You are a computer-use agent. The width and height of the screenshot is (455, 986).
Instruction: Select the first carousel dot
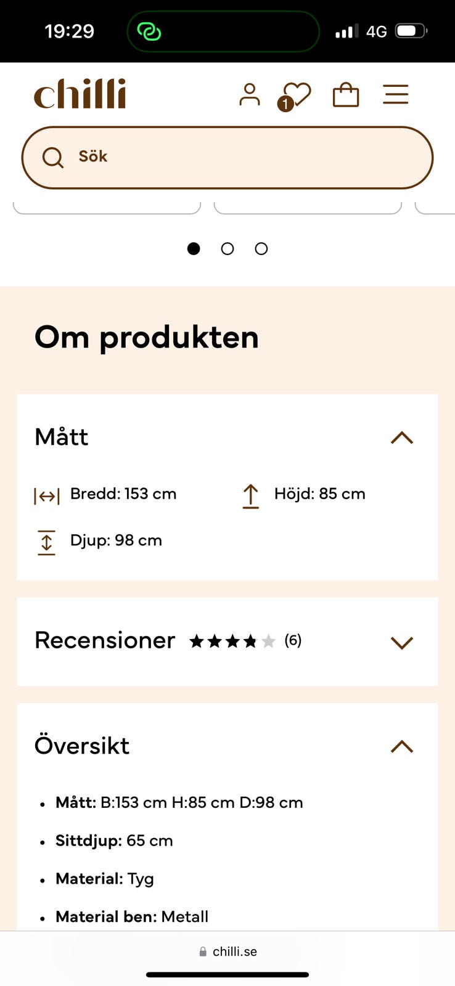pos(194,248)
